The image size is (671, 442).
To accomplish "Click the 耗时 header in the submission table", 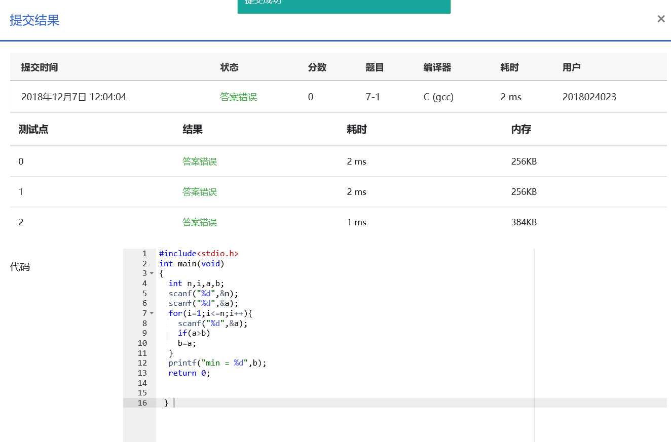I will 509,67.
